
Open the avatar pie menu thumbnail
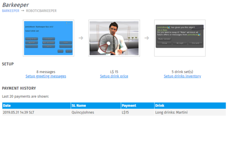pyautogui.click(x=114, y=38)
